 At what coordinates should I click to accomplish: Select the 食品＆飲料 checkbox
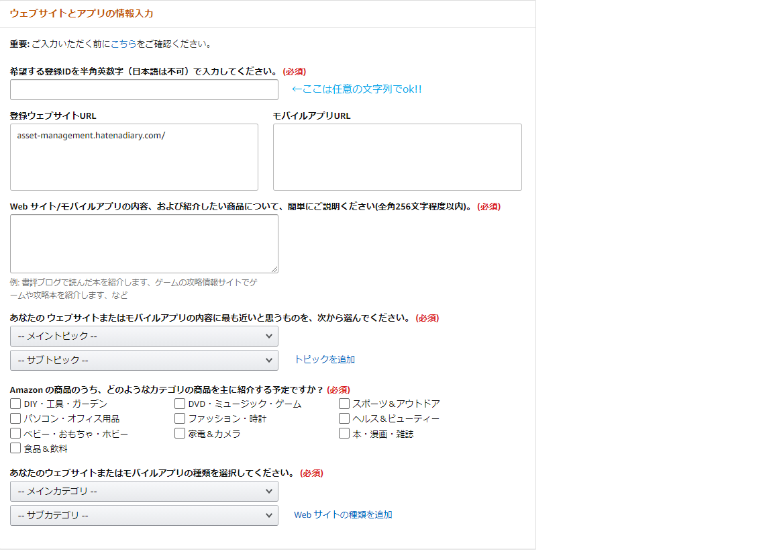[14, 447]
